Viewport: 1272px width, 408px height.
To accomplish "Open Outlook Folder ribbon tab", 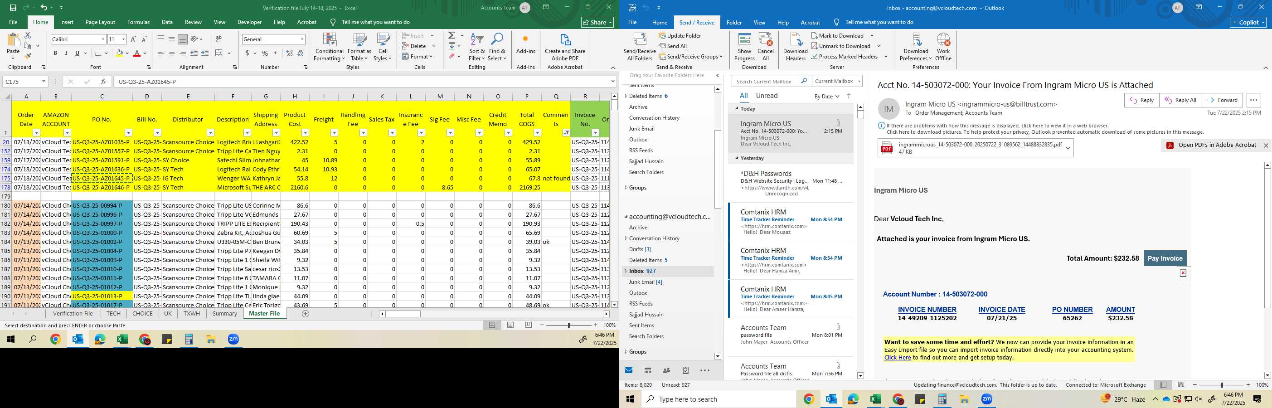I will coord(734,22).
